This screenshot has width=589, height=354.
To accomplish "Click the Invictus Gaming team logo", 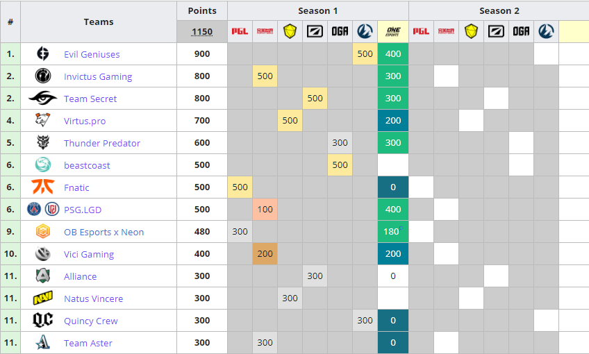I will tap(43, 76).
